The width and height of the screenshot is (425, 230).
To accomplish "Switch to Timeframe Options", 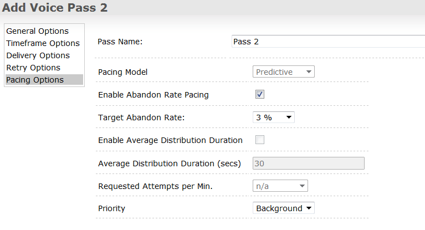I will click(x=43, y=43).
